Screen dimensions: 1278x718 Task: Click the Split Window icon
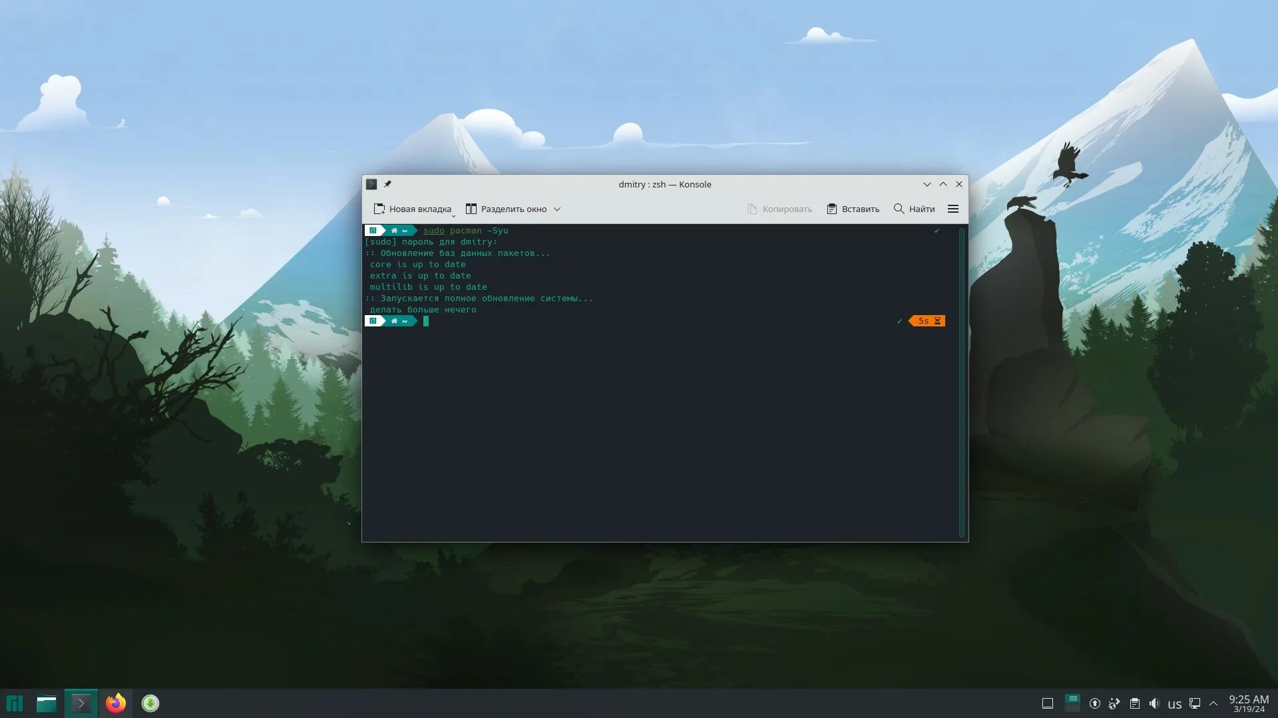coord(471,209)
